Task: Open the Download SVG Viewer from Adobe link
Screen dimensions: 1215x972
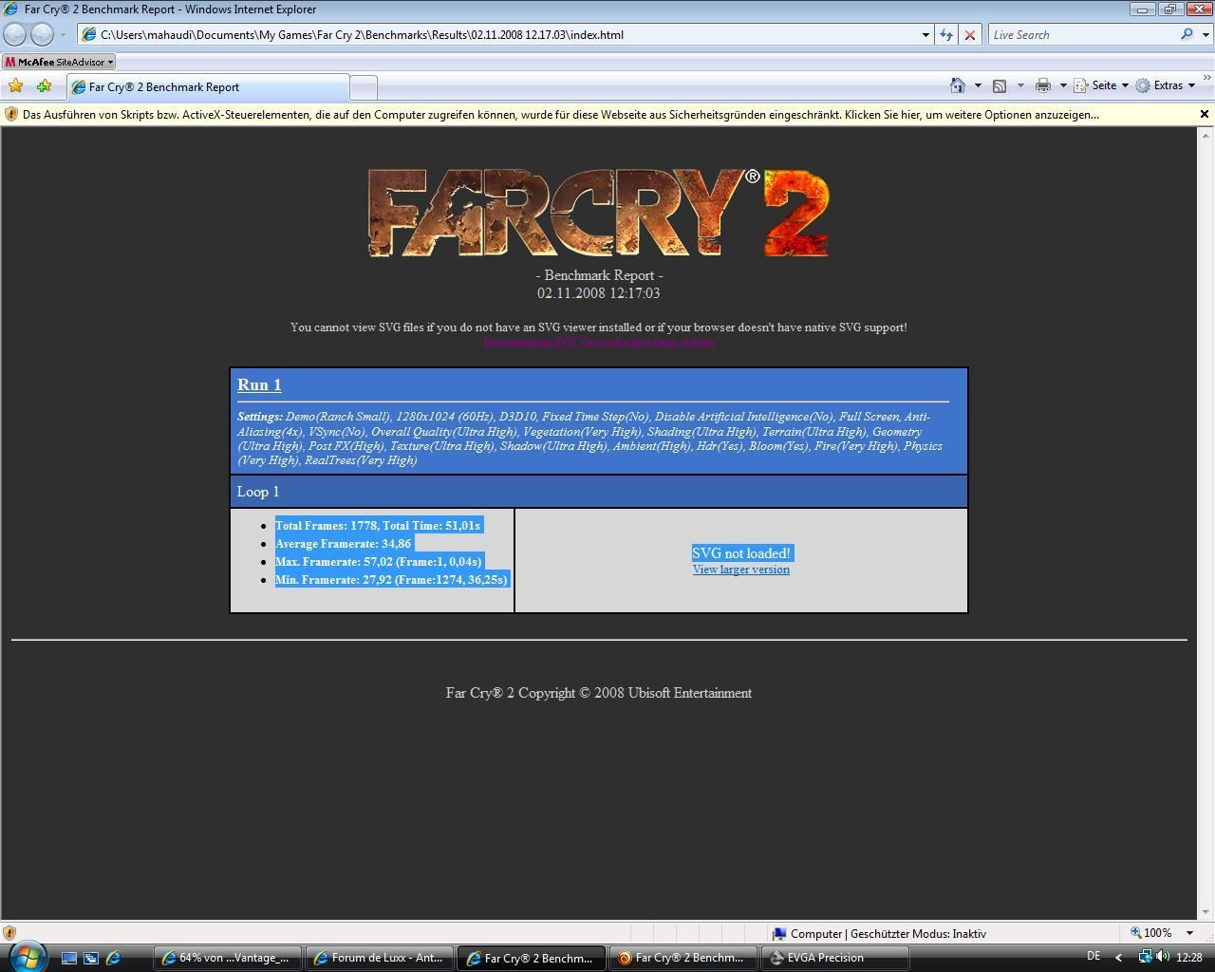Action: [x=599, y=342]
